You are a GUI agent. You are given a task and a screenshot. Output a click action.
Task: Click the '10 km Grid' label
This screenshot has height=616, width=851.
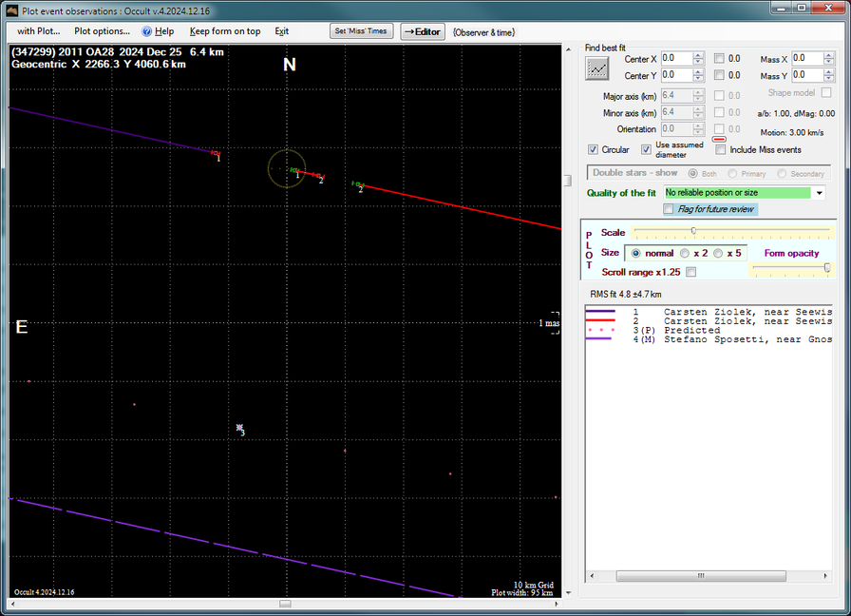coord(534,585)
